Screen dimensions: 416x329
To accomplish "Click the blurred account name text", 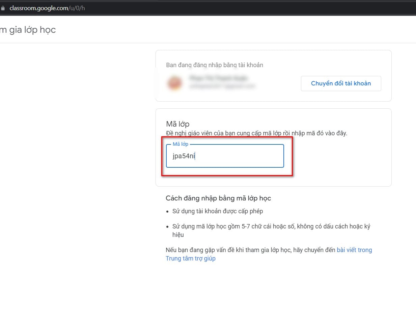I will 219,78.
